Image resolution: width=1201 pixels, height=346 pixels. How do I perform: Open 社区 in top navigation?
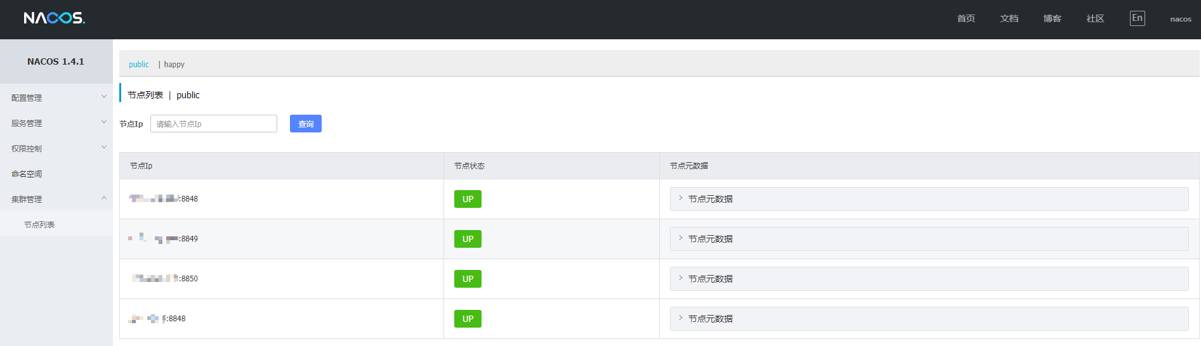click(1095, 18)
